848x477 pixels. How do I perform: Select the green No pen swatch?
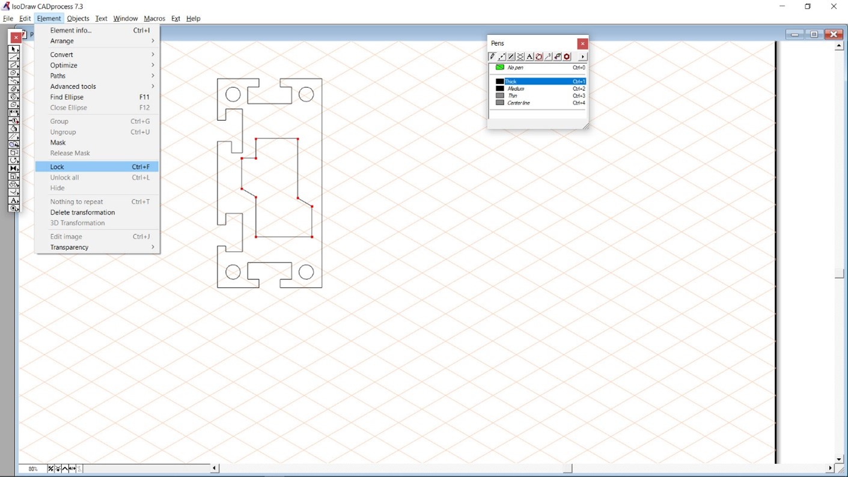[x=499, y=67]
